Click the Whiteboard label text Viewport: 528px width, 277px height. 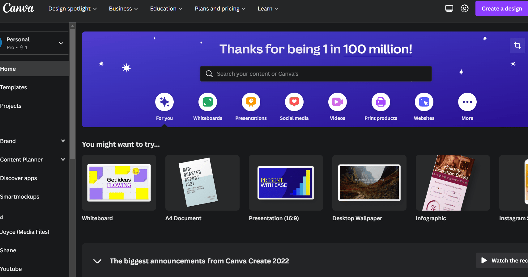coord(97,218)
